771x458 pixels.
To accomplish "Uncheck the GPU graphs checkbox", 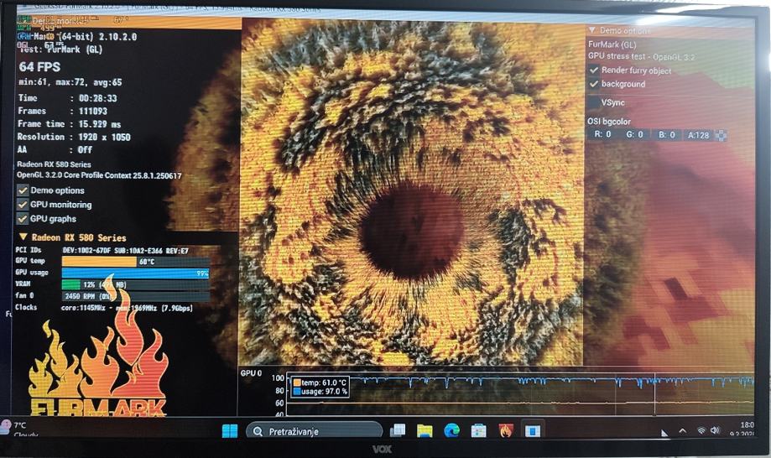I will [23, 218].
